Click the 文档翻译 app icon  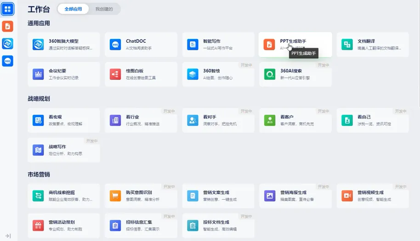[347, 45]
